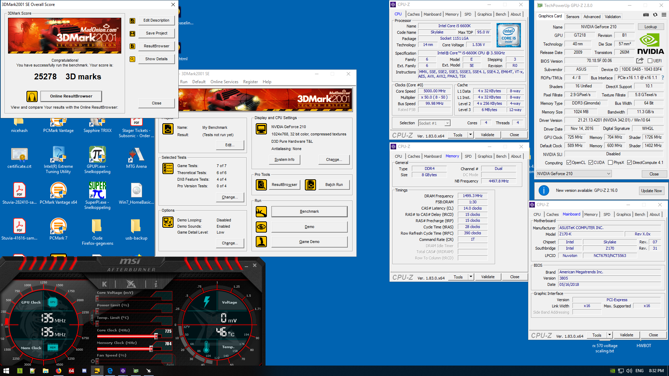Viewport: 669px width, 376px height.
Task: Click Update Now in GPU-Z notification
Action: [x=651, y=191]
